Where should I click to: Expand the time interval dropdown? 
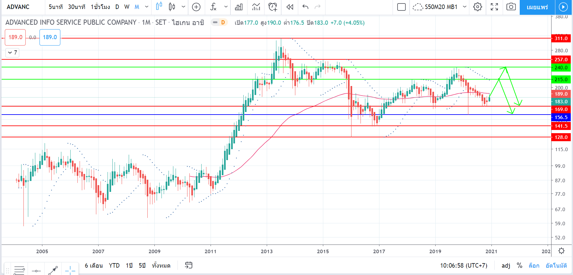coord(147,7)
